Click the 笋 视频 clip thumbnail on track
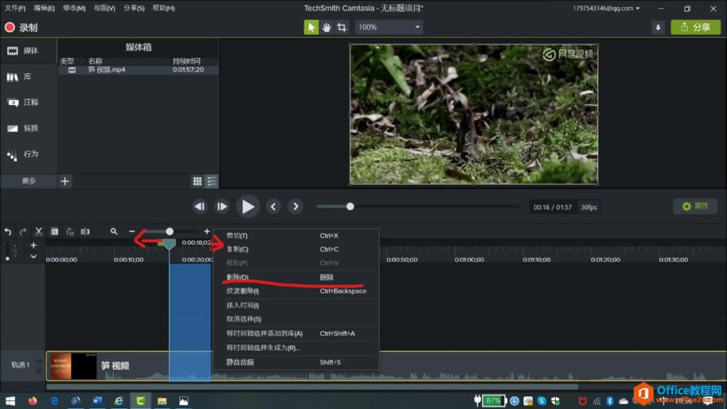 (72, 366)
